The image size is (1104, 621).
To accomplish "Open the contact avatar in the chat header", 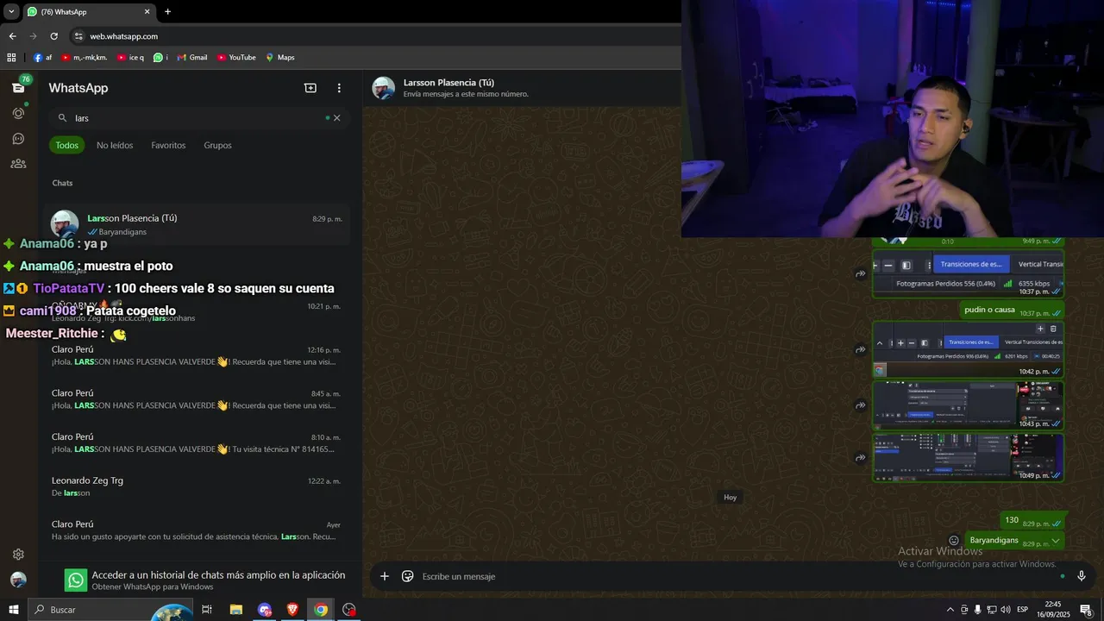I will tap(384, 88).
